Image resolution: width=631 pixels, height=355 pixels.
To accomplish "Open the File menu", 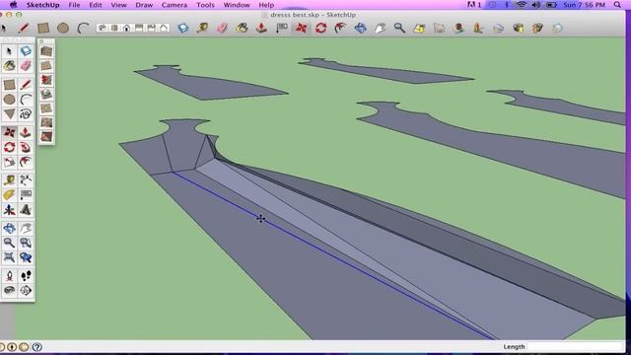I will tap(74, 5).
